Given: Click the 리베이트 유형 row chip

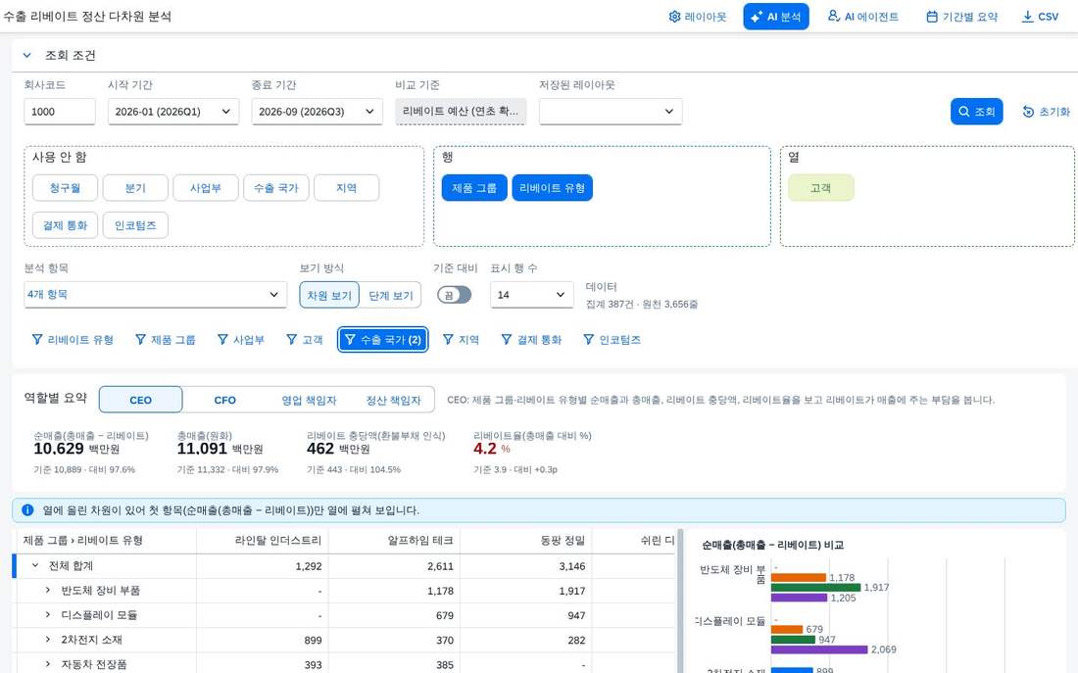Looking at the screenshot, I should click(552, 188).
